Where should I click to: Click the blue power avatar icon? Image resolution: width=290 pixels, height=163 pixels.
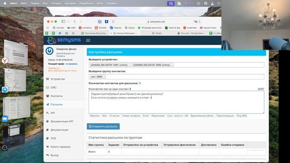tap(49, 51)
